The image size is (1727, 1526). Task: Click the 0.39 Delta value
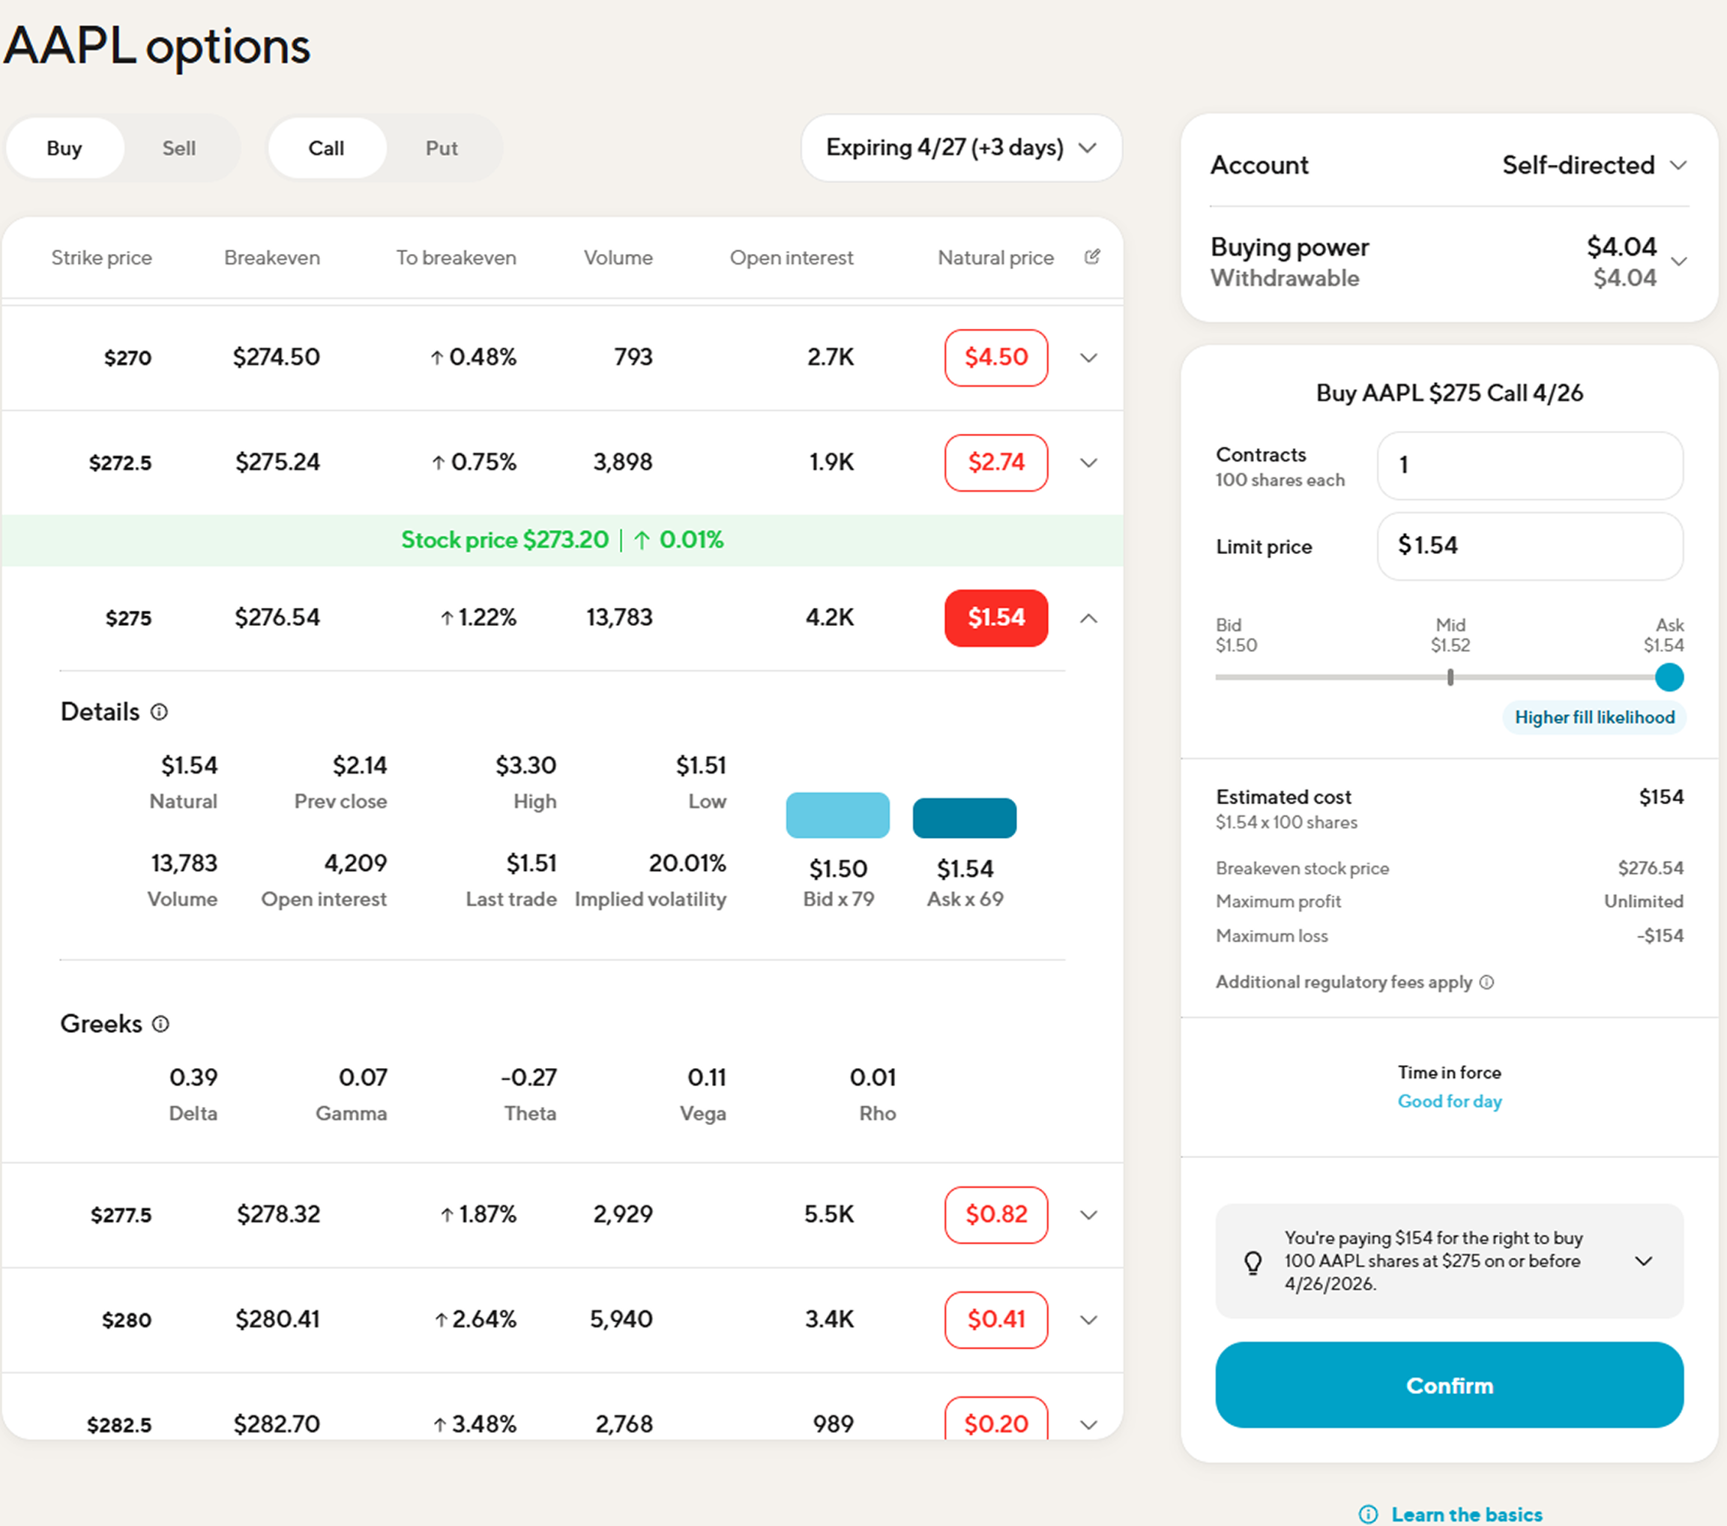point(193,1077)
